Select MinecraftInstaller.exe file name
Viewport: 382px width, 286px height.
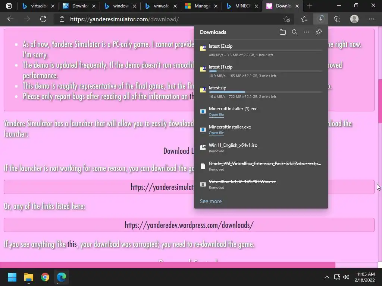coord(230,127)
